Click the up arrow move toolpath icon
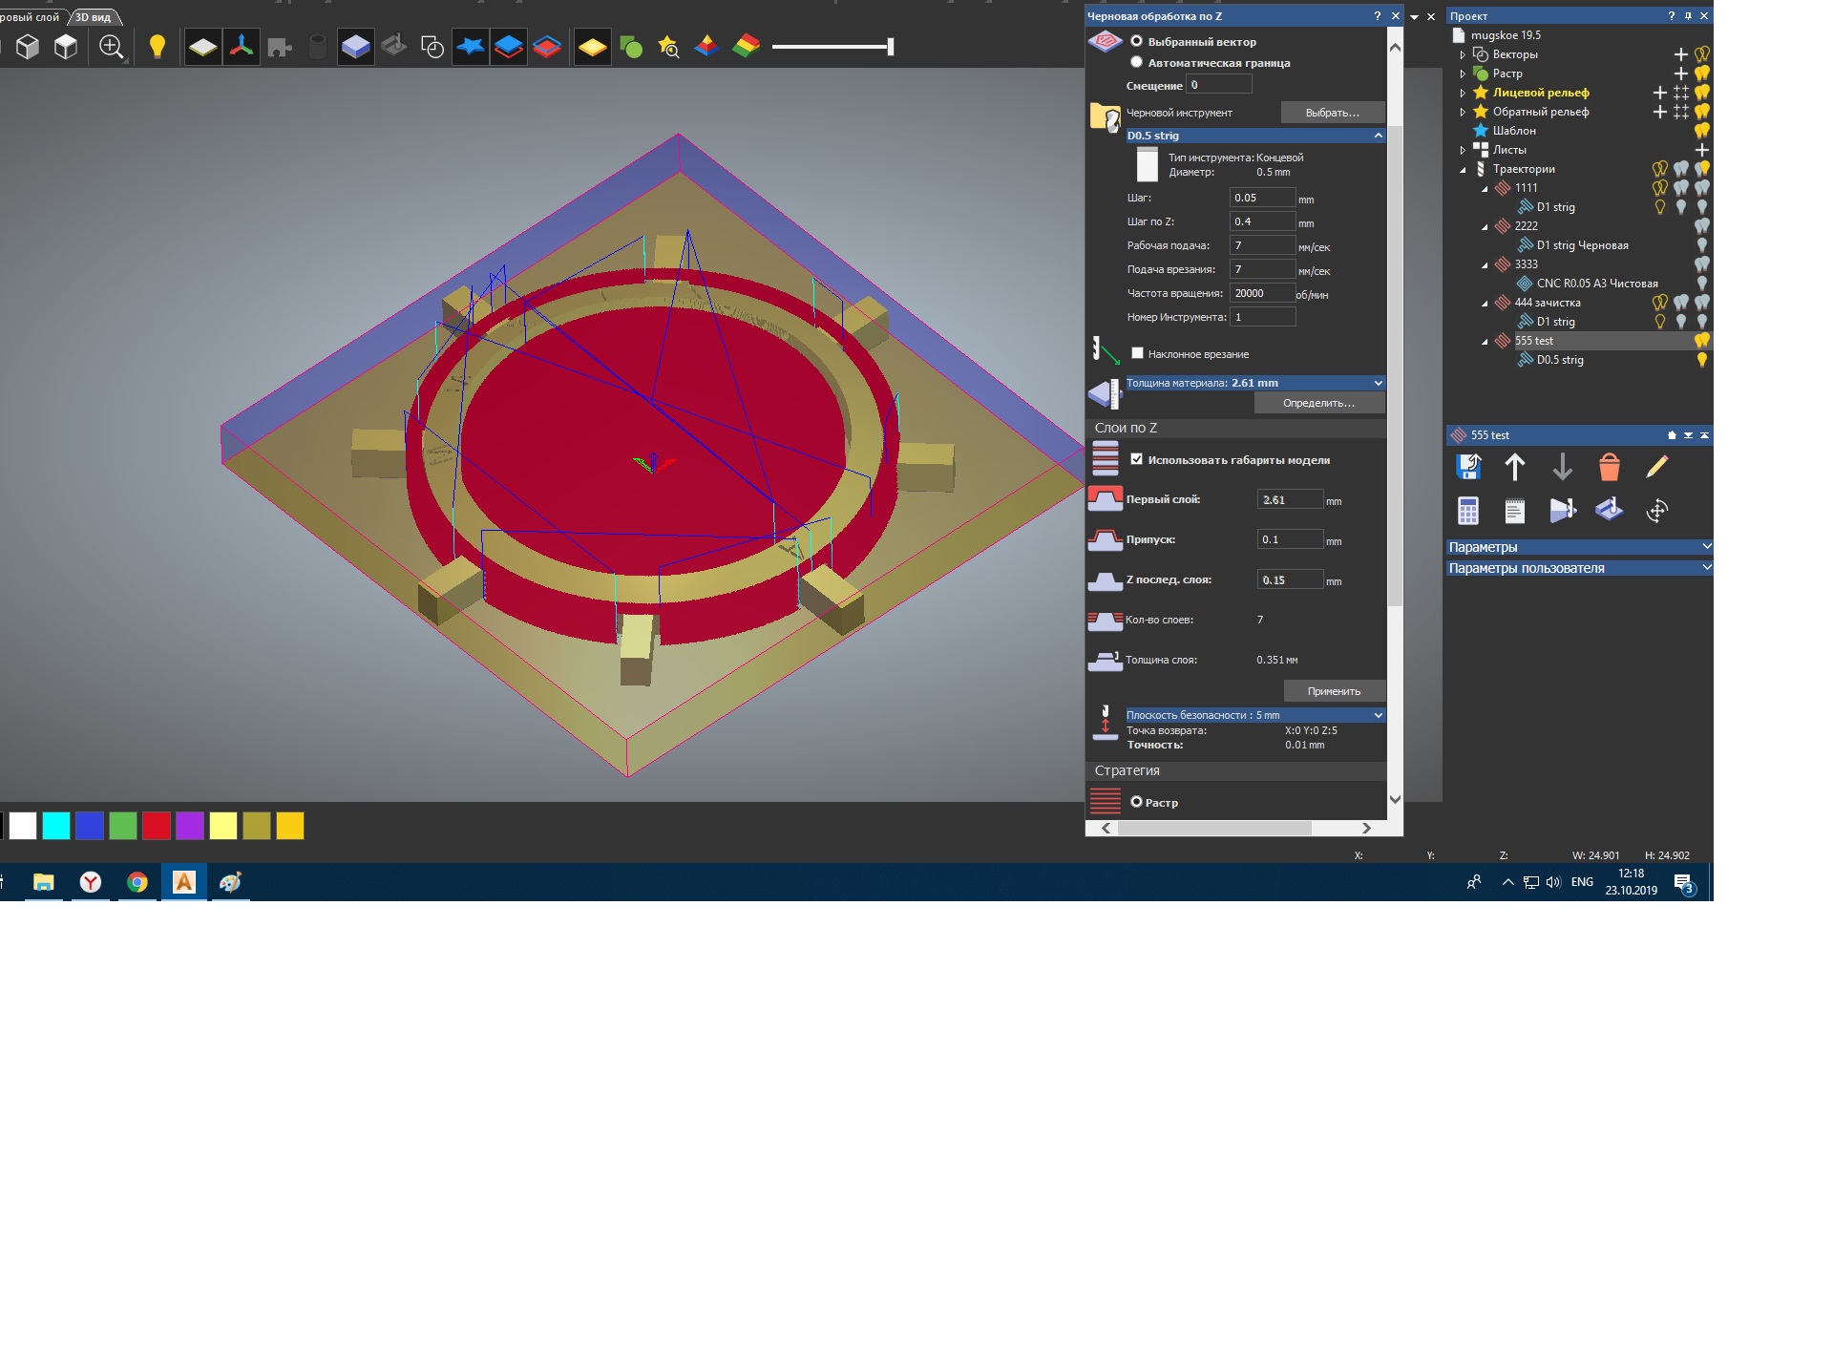The height and width of the screenshot is (1348, 1833). click(1514, 467)
